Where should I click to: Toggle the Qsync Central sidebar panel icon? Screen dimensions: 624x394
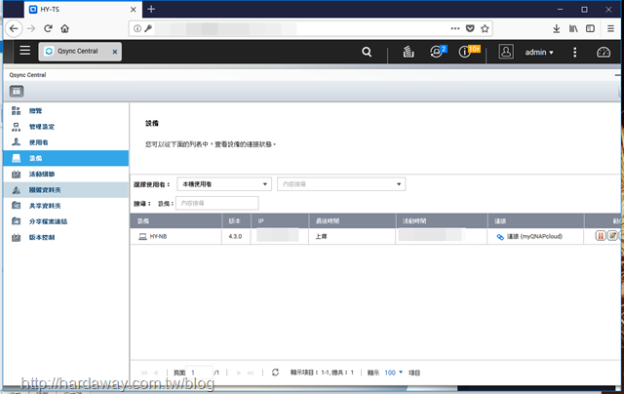point(17,92)
